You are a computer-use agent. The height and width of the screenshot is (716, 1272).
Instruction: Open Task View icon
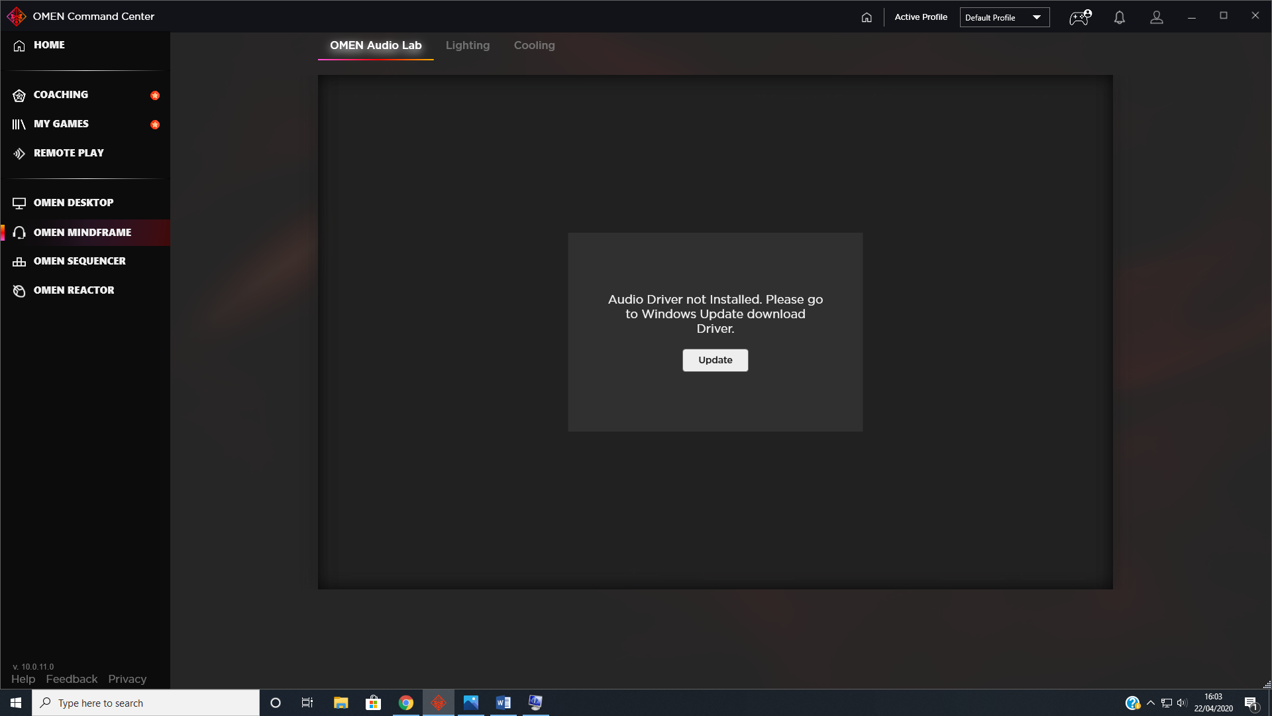tap(307, 703)
